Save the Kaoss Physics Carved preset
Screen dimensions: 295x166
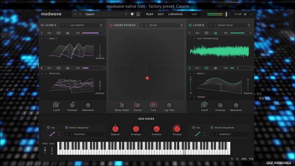(x=181, y=25)
